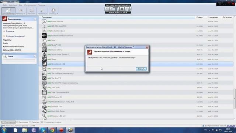Click the Поиск search input field
This screenshot has height=133, width=236.
coord(19,61)
